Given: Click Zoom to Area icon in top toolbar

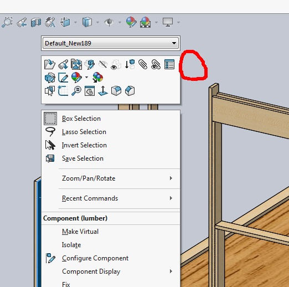Looking at the screenshot, I should (7, 22).
